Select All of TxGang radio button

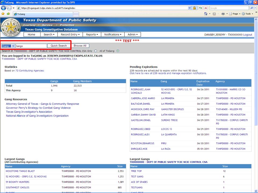[x=118, y=51]
